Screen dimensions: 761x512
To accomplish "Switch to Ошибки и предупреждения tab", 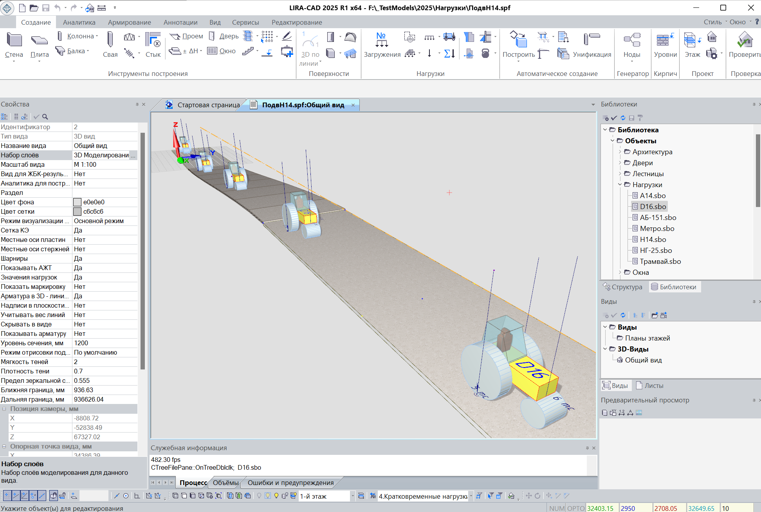I will 290,483.
